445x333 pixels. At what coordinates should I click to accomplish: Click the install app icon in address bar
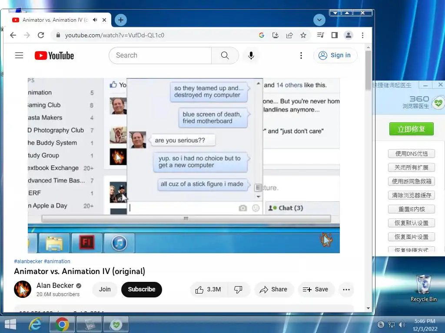click(275, 35)
